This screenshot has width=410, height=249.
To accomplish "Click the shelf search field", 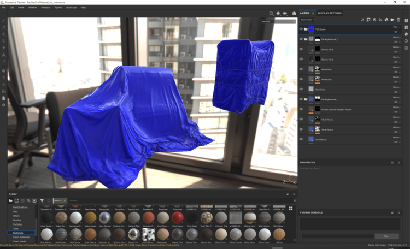I will pyautogui.click(x=180, y=200).
